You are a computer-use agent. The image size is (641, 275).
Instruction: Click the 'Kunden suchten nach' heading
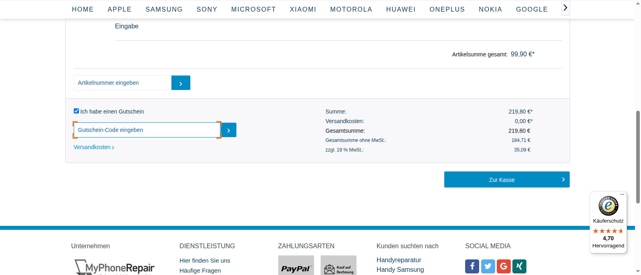pos(407,246)
